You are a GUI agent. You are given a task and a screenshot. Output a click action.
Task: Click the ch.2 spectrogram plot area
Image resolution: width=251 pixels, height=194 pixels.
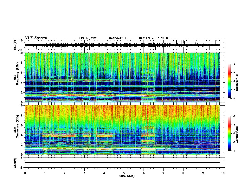(x=122, y=130)
